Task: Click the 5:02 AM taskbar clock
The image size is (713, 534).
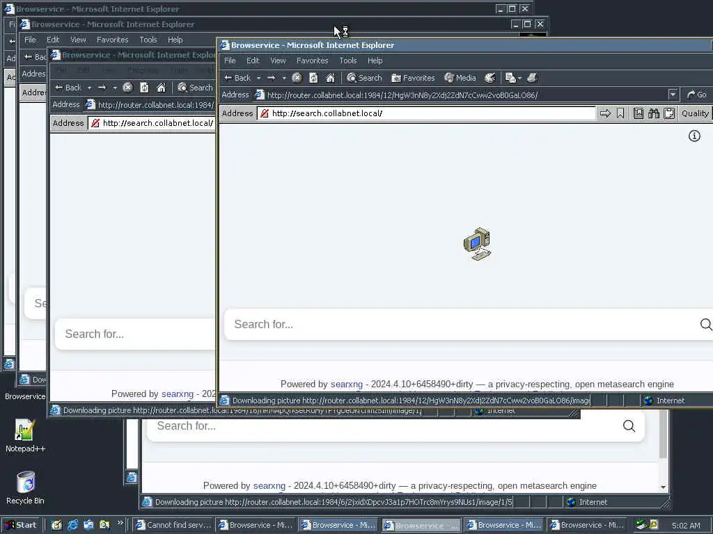Action: [x=686, y=526]
